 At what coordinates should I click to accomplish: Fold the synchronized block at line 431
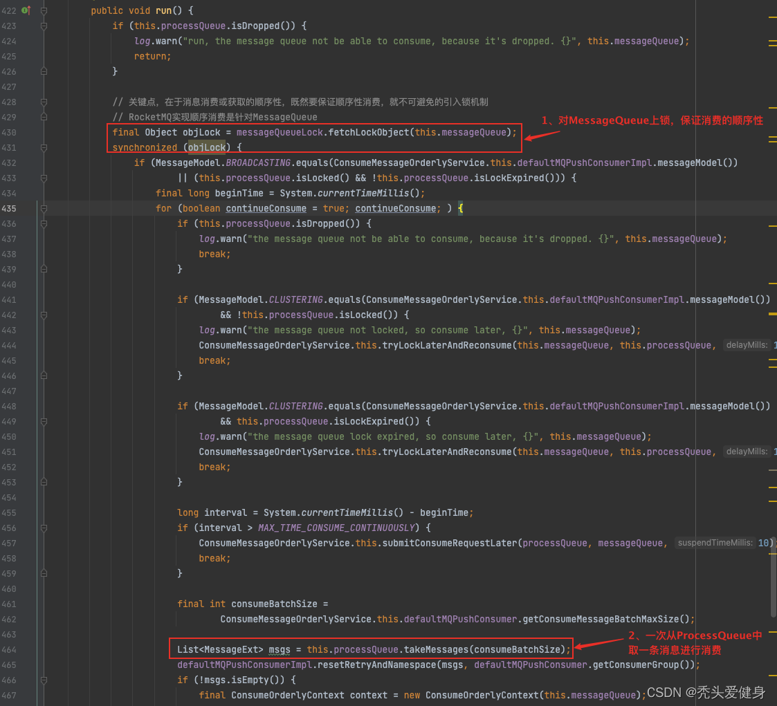click(44, 148)
